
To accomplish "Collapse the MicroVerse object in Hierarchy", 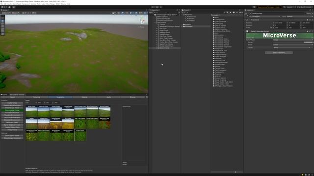I will pyautogui.click(x=155, y=22).
